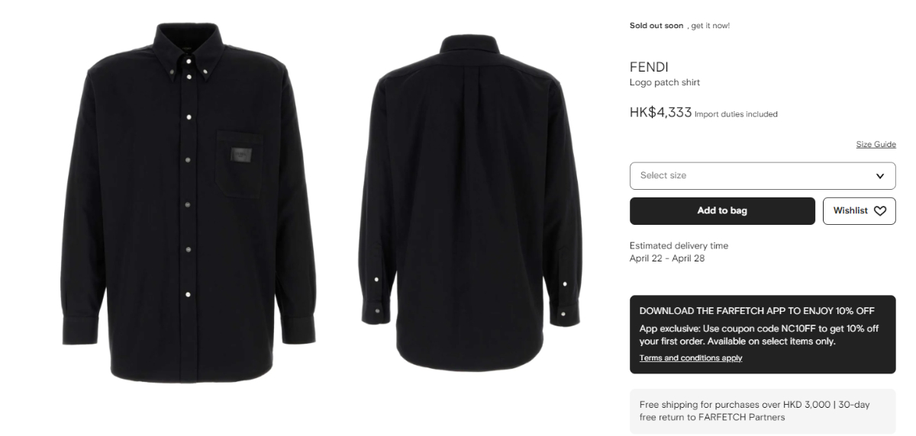The width and height of the screenshot is (916, 436).
Task: Click the Logo patch shirt product title
Action: coord(665,82)
